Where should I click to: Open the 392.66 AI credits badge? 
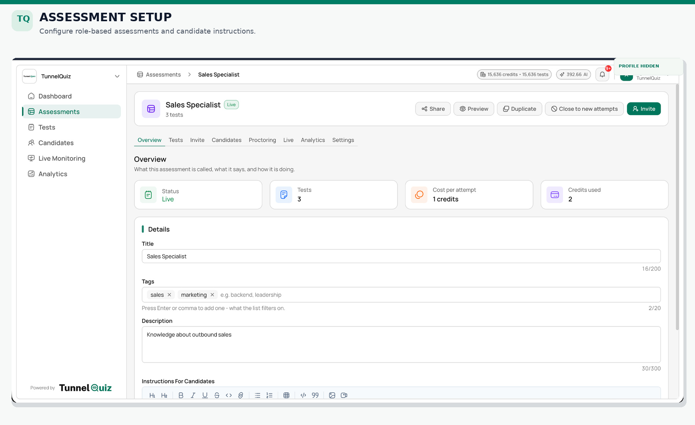pyautogui.click(x=573, y=75)
